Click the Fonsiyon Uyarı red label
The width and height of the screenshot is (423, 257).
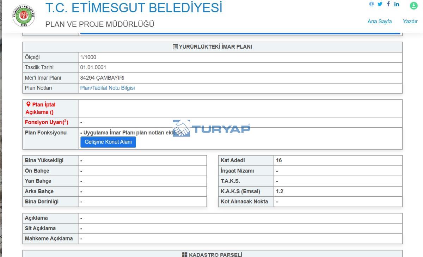click(x=46, y=122)
